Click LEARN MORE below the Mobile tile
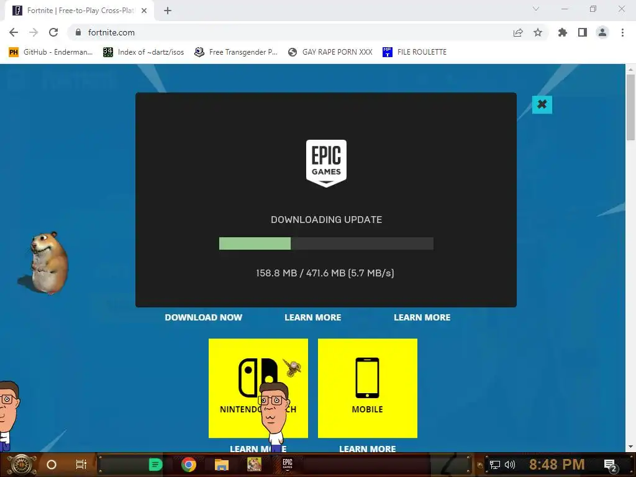636x477 pixels. coord(368,448)
